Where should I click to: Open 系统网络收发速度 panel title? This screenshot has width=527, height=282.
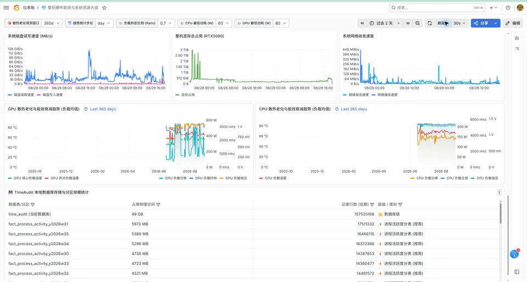358,36
